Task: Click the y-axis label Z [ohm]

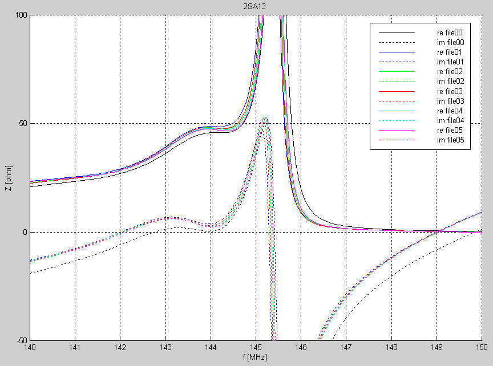Action: (9, 178)
